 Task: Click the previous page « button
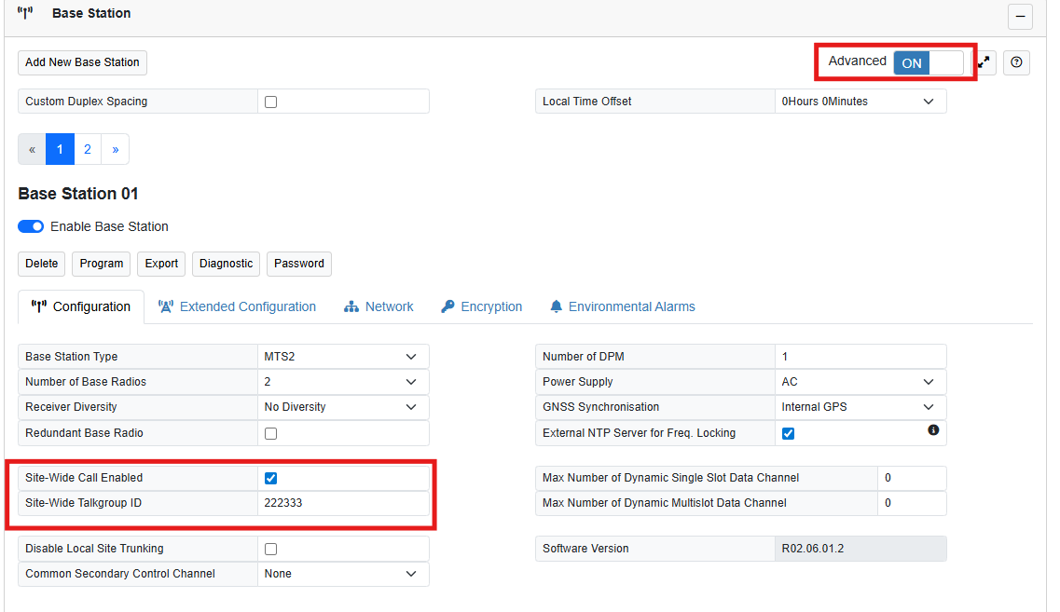pyautogui.click(x=32, y=149)
